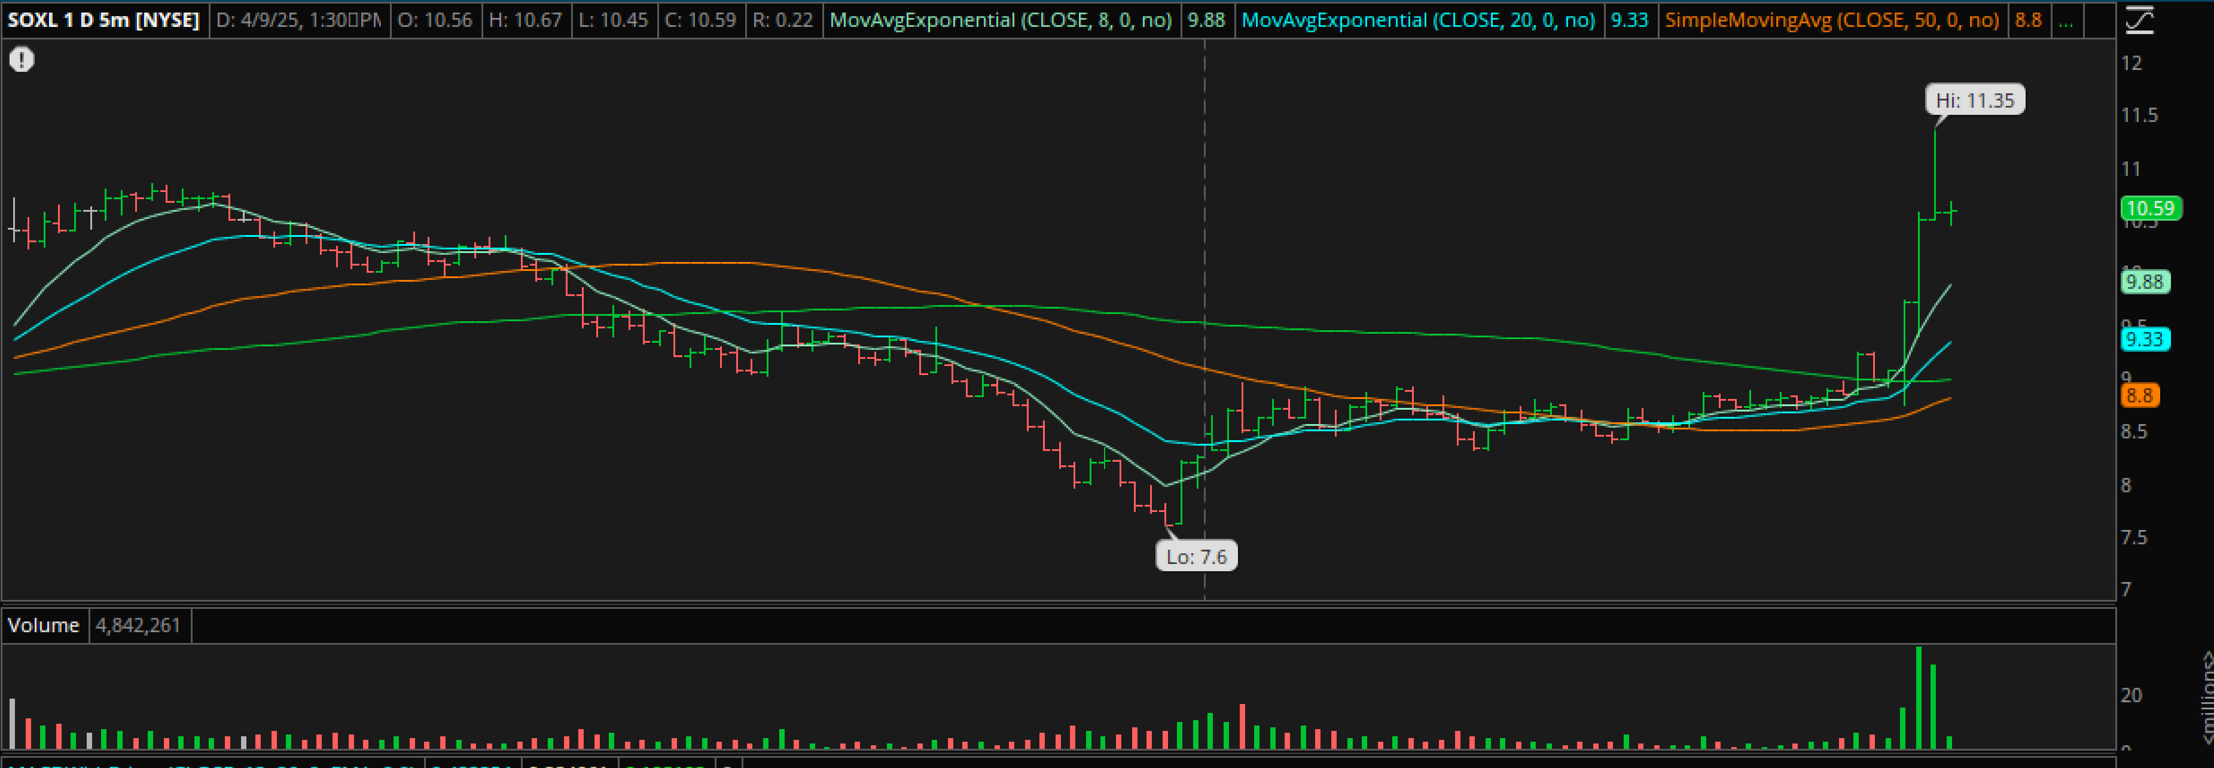Click the Hi: 11.35 price bubble

tap(1974, 100)
